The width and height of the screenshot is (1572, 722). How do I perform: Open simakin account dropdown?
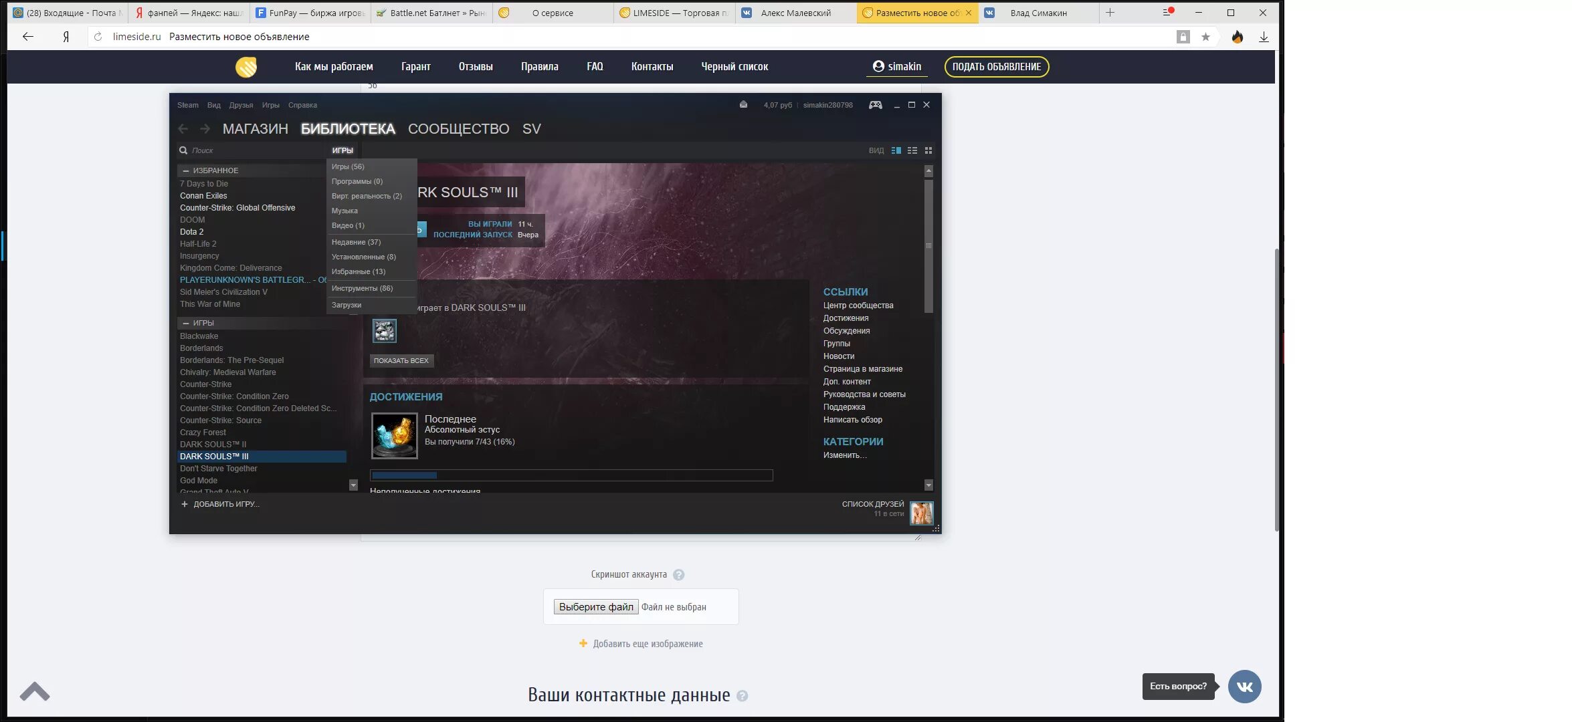coord(896,67)
